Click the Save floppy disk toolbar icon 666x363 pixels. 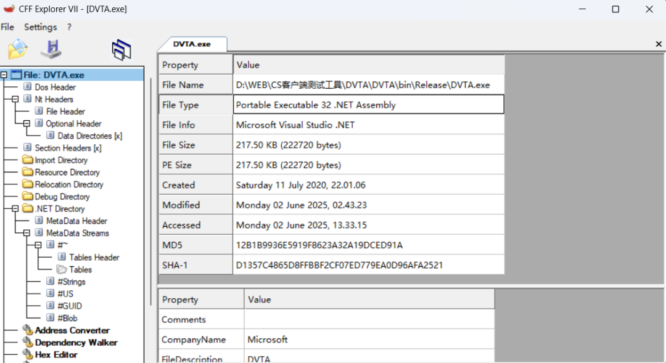point(52,49)
